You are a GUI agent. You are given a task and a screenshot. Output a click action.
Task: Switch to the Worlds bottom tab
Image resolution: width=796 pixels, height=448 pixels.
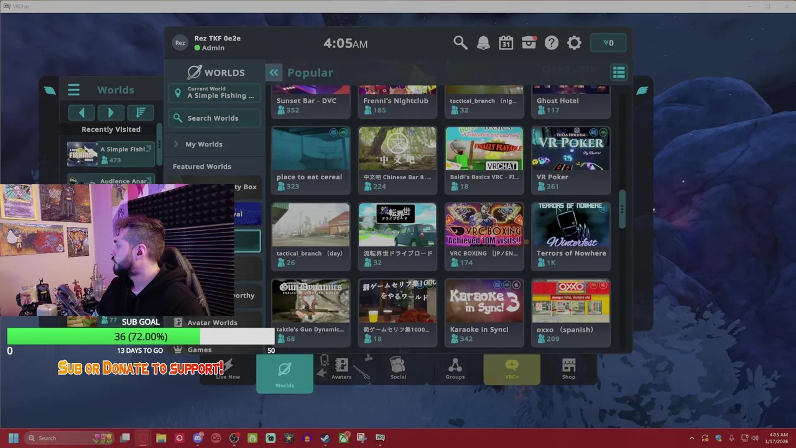285,373
